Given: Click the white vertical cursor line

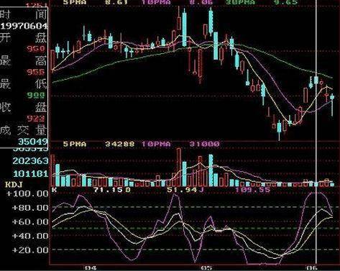Looking at the screenshot, I should click(x=316, y=132).
